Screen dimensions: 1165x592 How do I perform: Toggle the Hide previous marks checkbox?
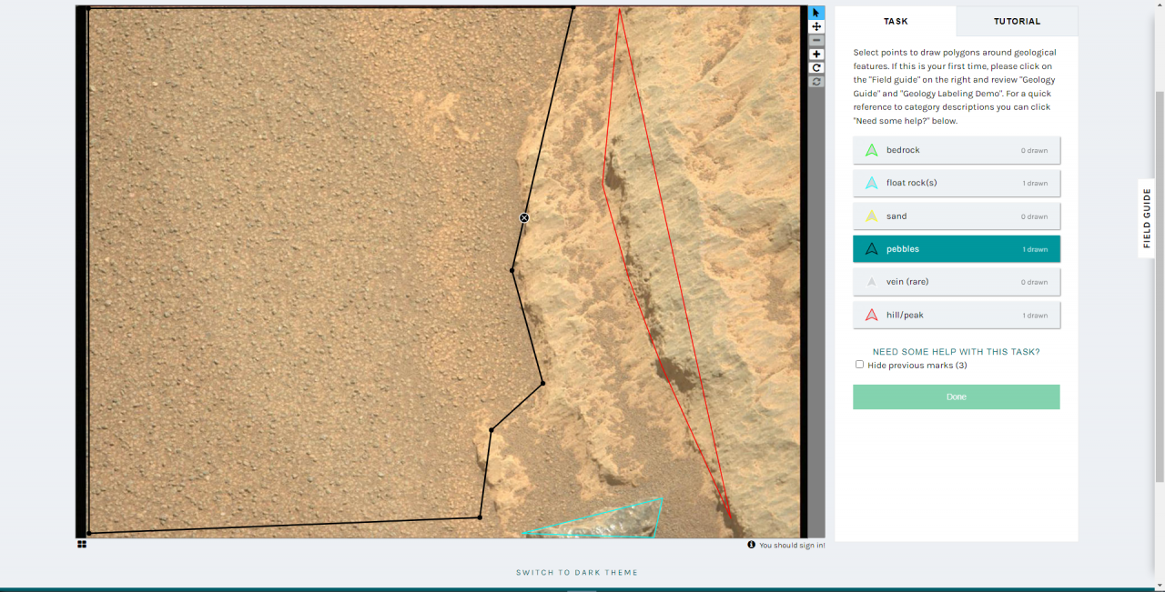click(859, 365)
